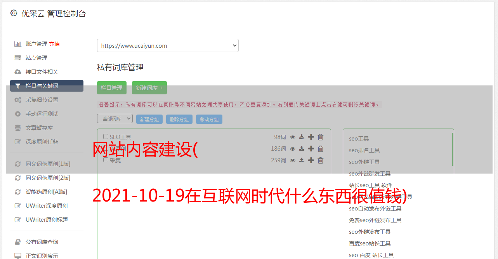Click the edit icon for 深度原创任务
This screenshot has height=259, width=498.
pos(17,142)
